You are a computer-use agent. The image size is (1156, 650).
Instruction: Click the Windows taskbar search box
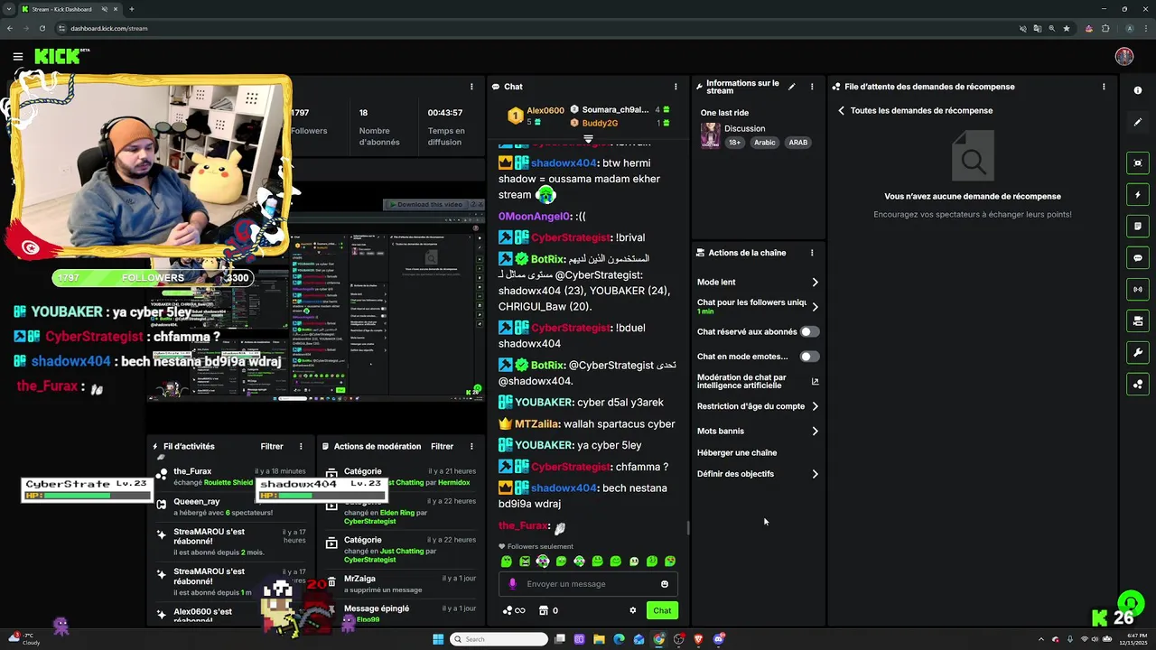point(499,639)
